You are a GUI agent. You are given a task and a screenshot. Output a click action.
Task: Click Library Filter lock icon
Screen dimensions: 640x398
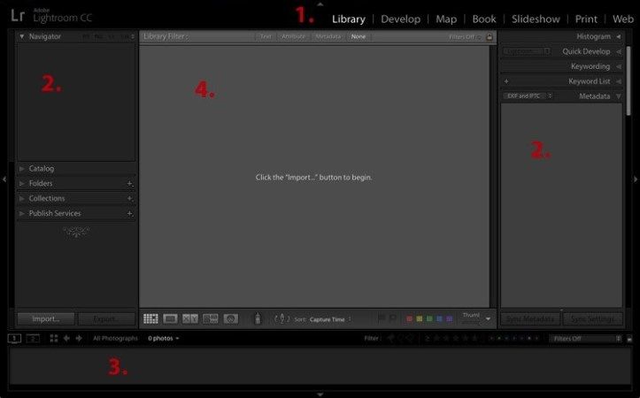(489, 36)
